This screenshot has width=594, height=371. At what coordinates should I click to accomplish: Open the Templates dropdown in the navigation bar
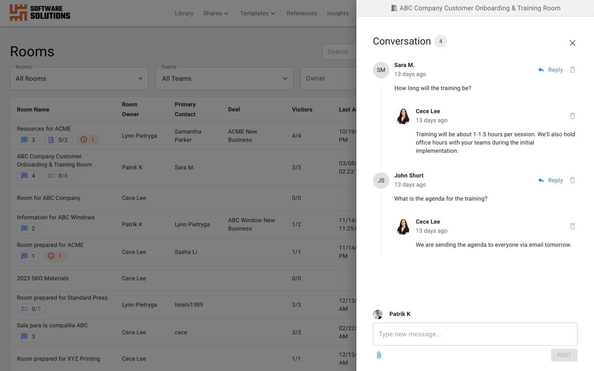point(257,13)
